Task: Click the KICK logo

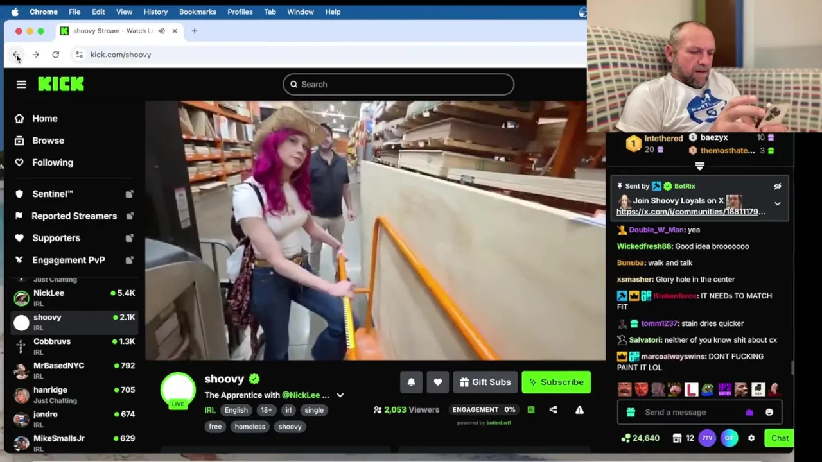Action: click(x=61, y=84)
